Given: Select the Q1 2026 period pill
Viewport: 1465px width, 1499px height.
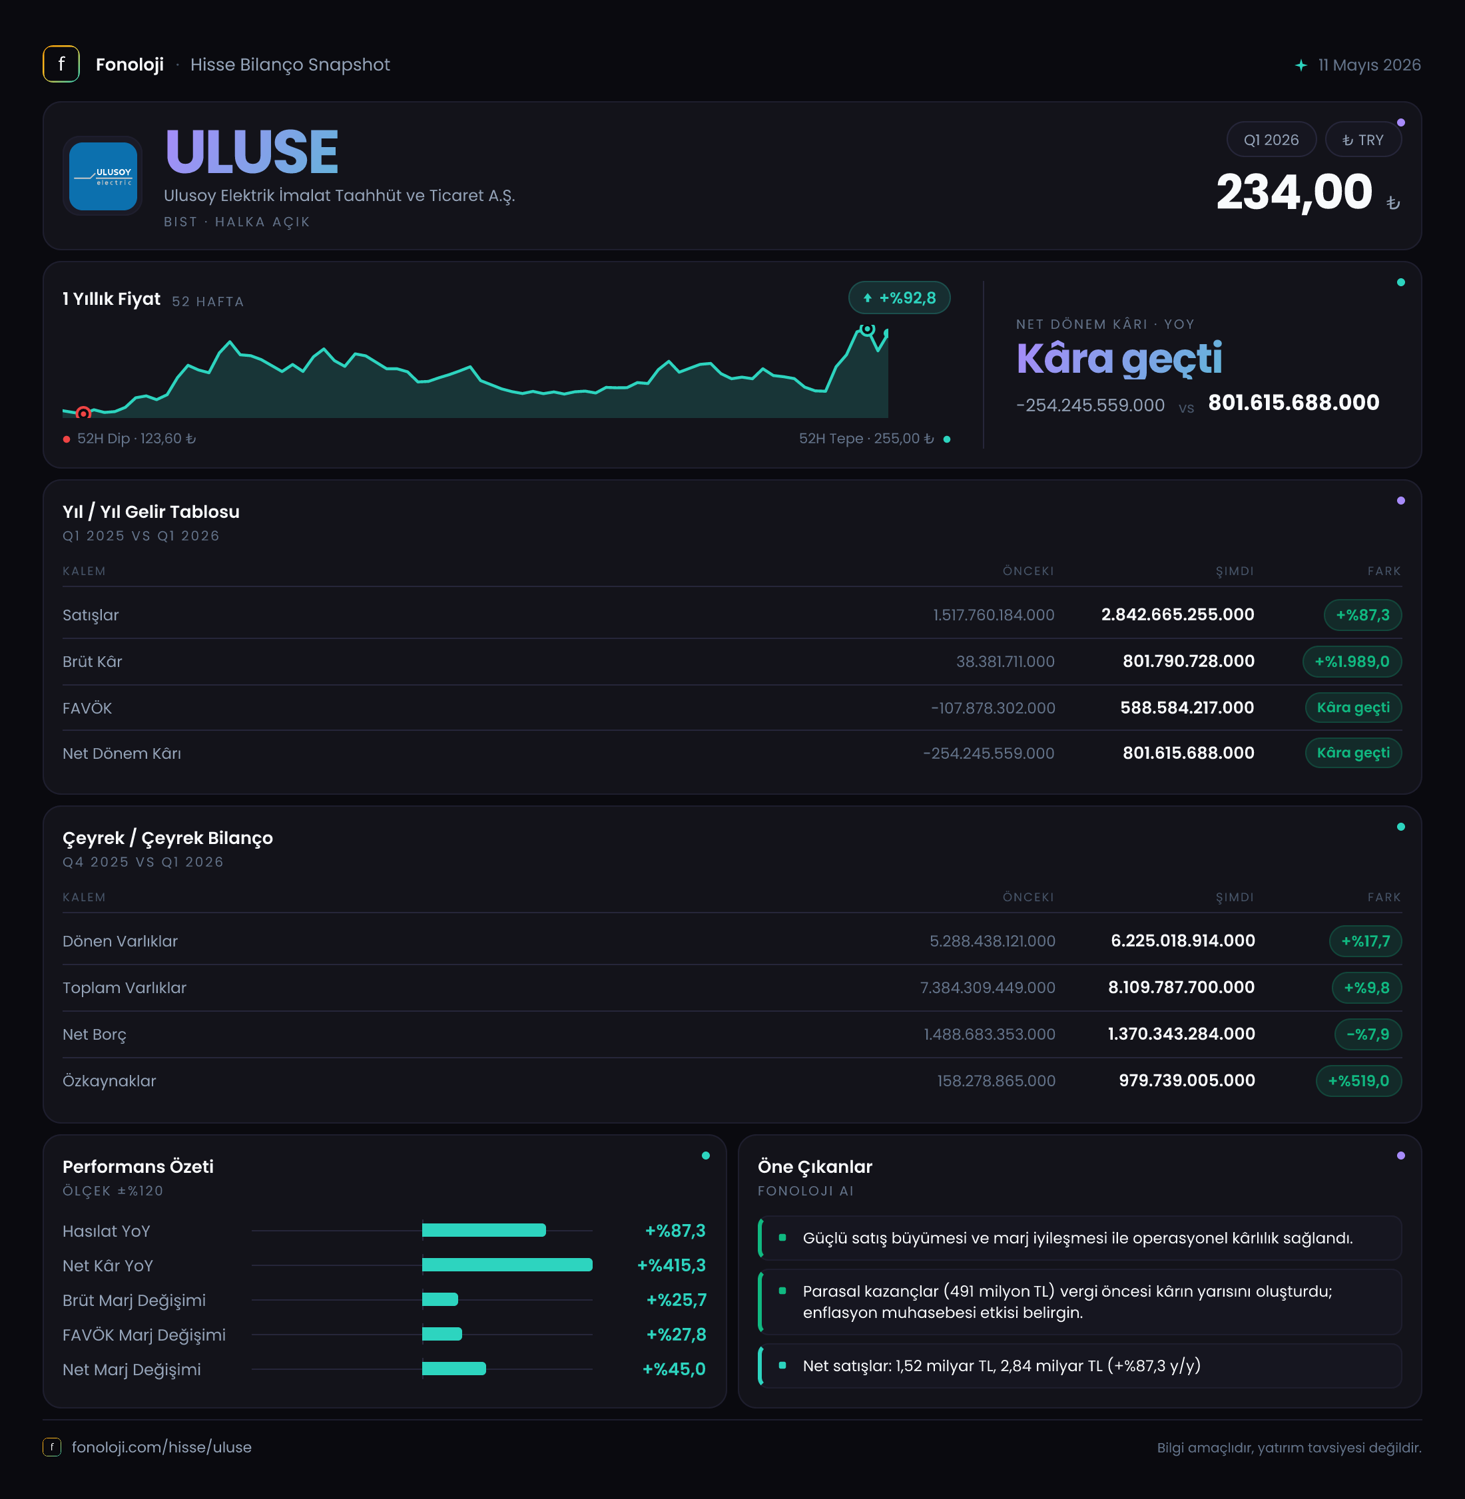Looking at the screenshot, I should click(x=1271, y=140).
